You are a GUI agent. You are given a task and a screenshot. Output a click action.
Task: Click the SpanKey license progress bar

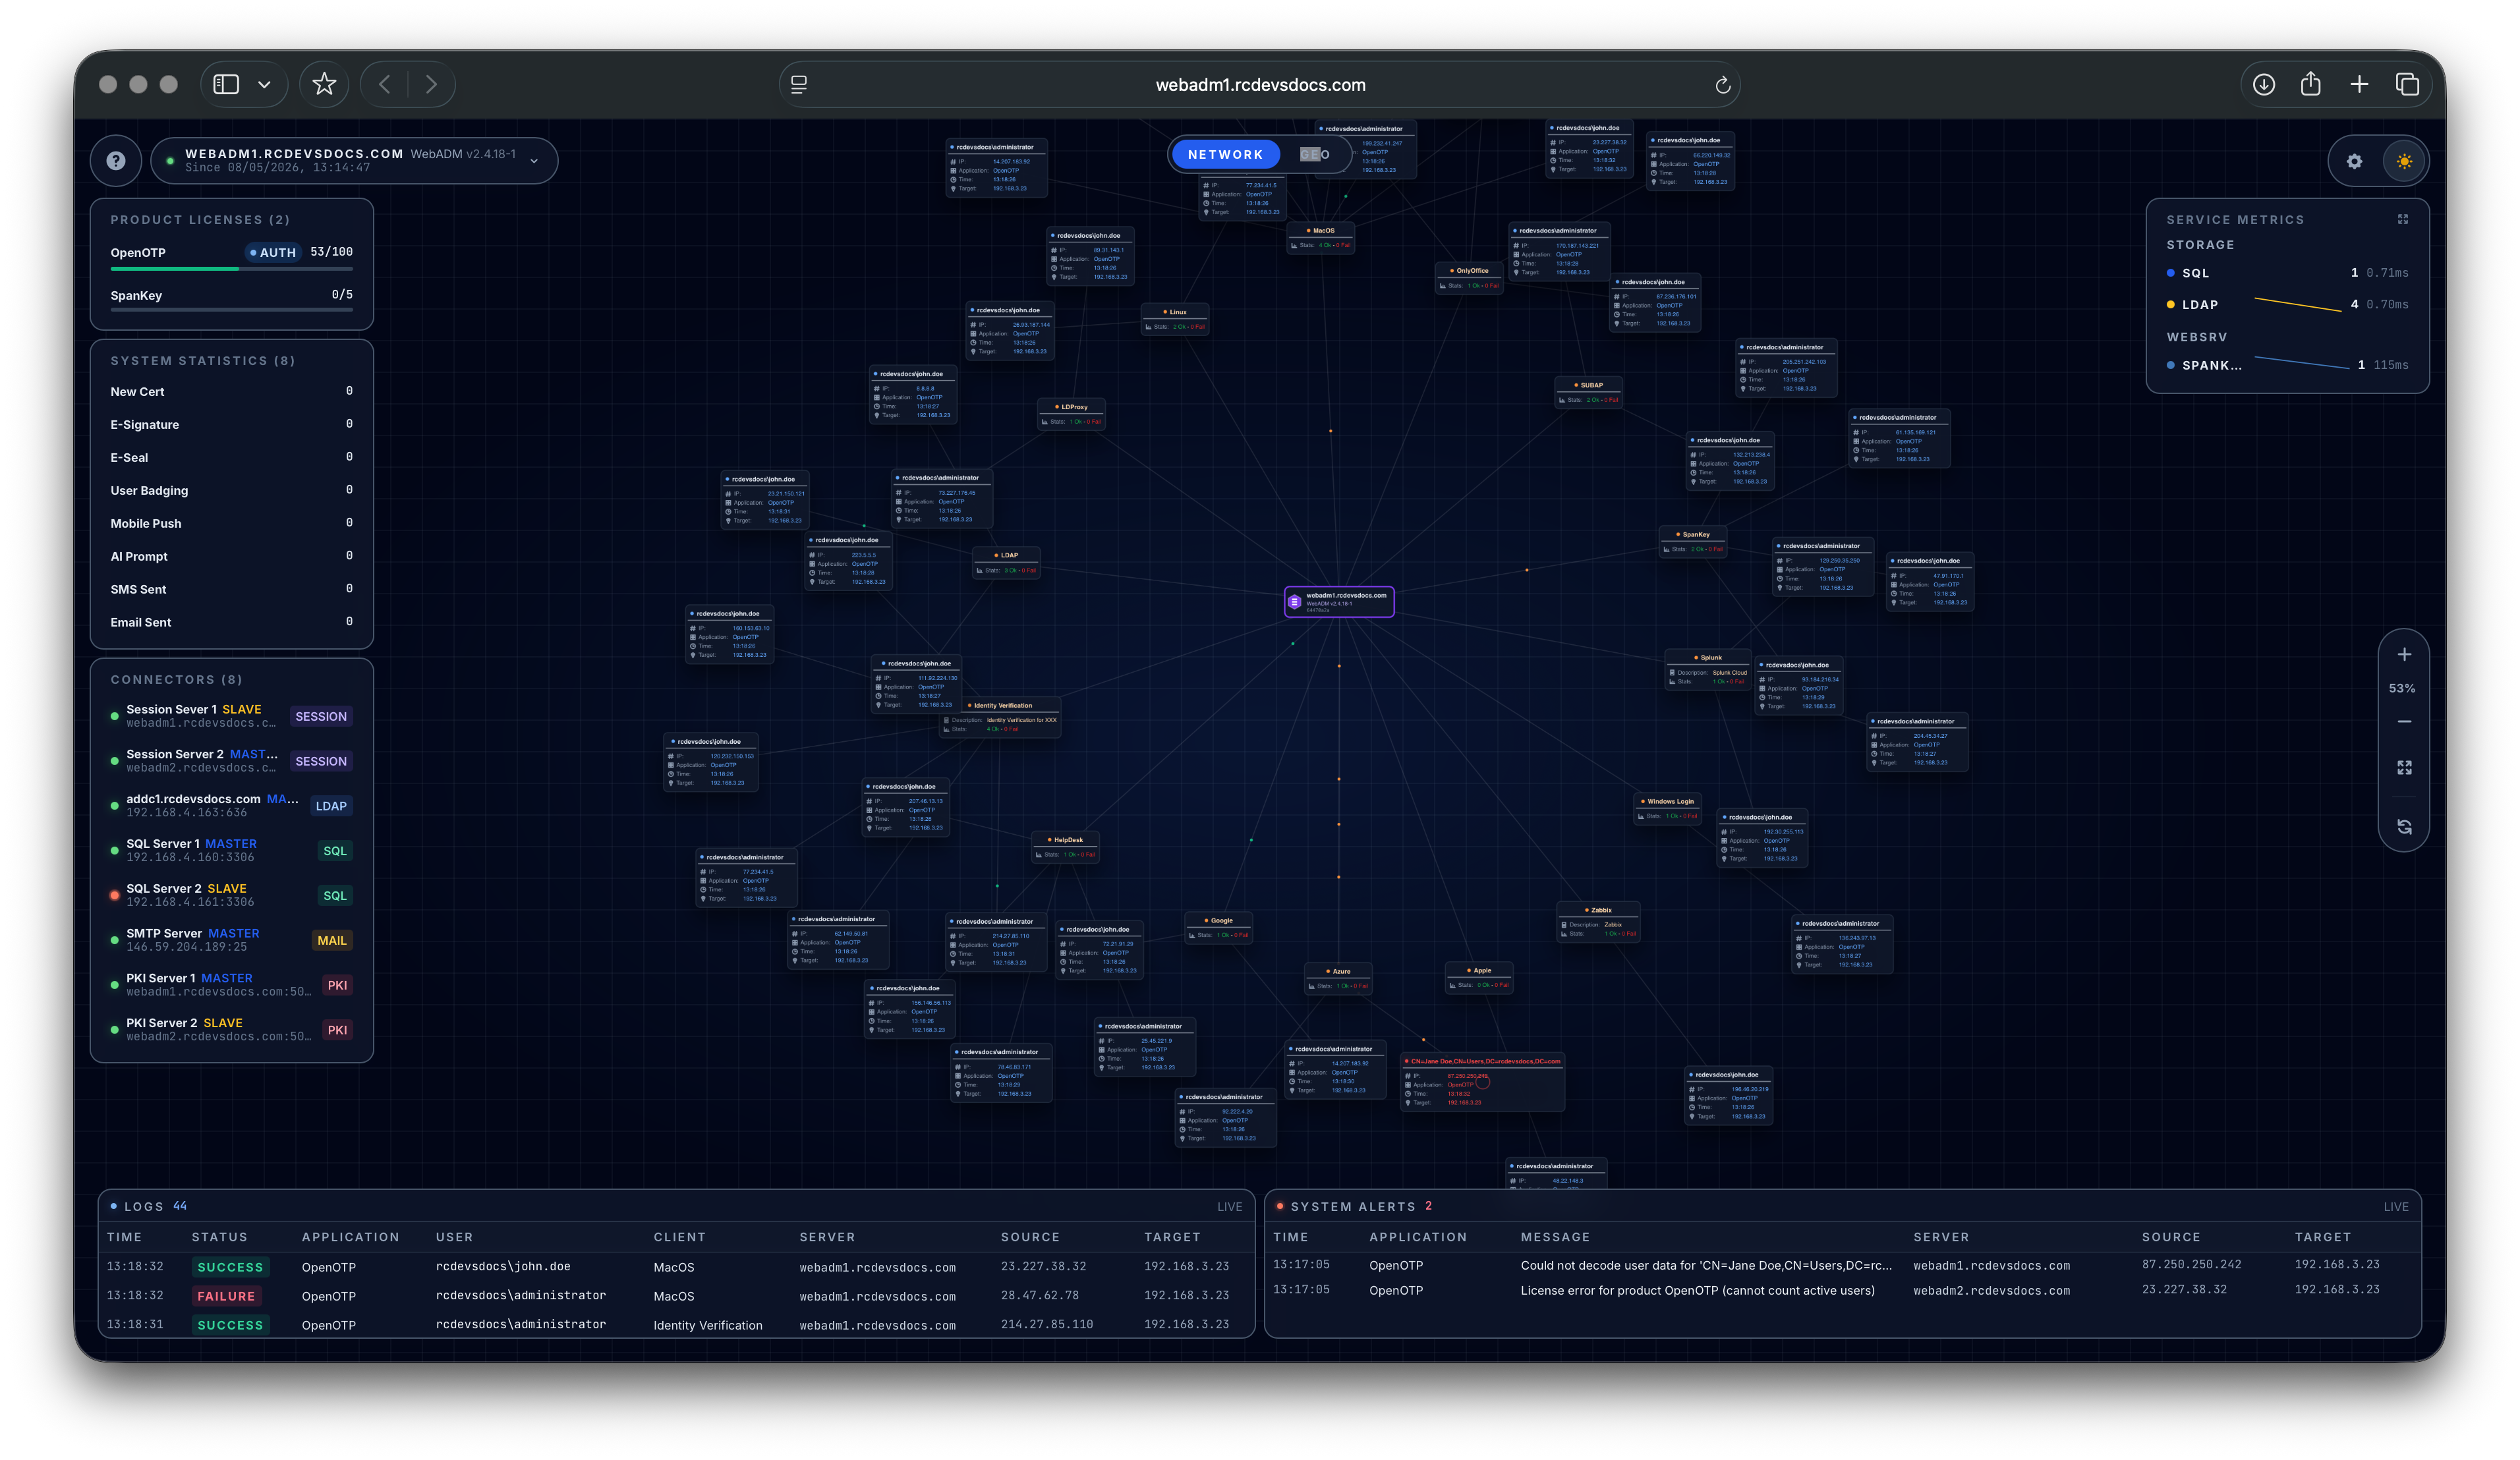(231, 311)
